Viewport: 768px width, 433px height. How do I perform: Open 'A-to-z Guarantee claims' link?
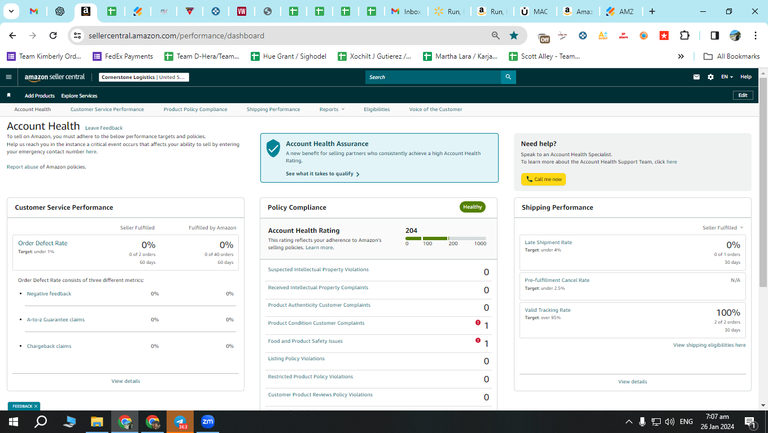pos(56,320)
